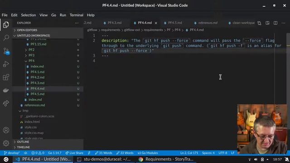Expand the PF2 folder
Viewport: 290px width, 163px height.
pos(48,50)
